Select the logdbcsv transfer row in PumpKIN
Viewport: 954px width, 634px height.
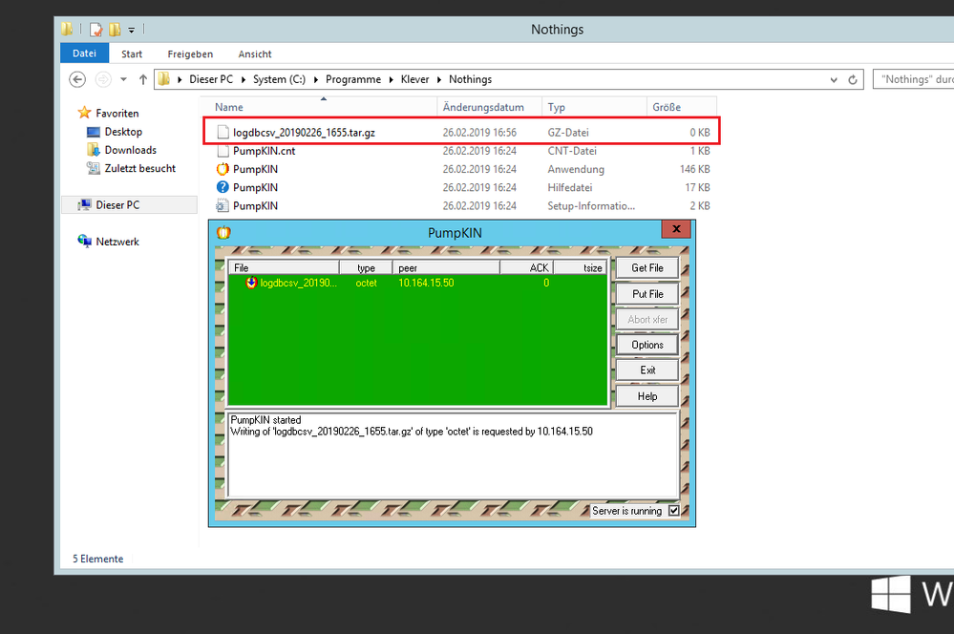click(x=298, y=284)
